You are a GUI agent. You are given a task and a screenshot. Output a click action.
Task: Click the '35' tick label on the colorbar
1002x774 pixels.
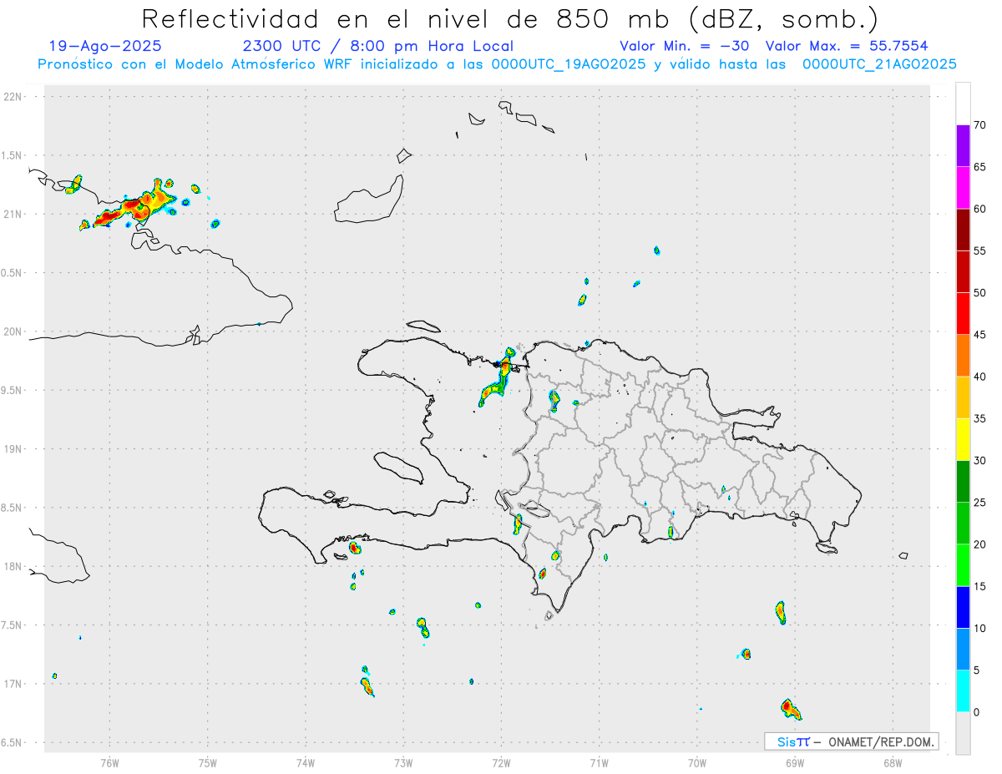pyautogui.click(x=980, y=418)
